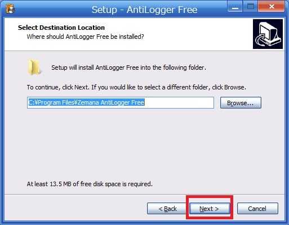Open the Browse... folder dialog
Screen dimensions: 289x225
coord(241,103)
